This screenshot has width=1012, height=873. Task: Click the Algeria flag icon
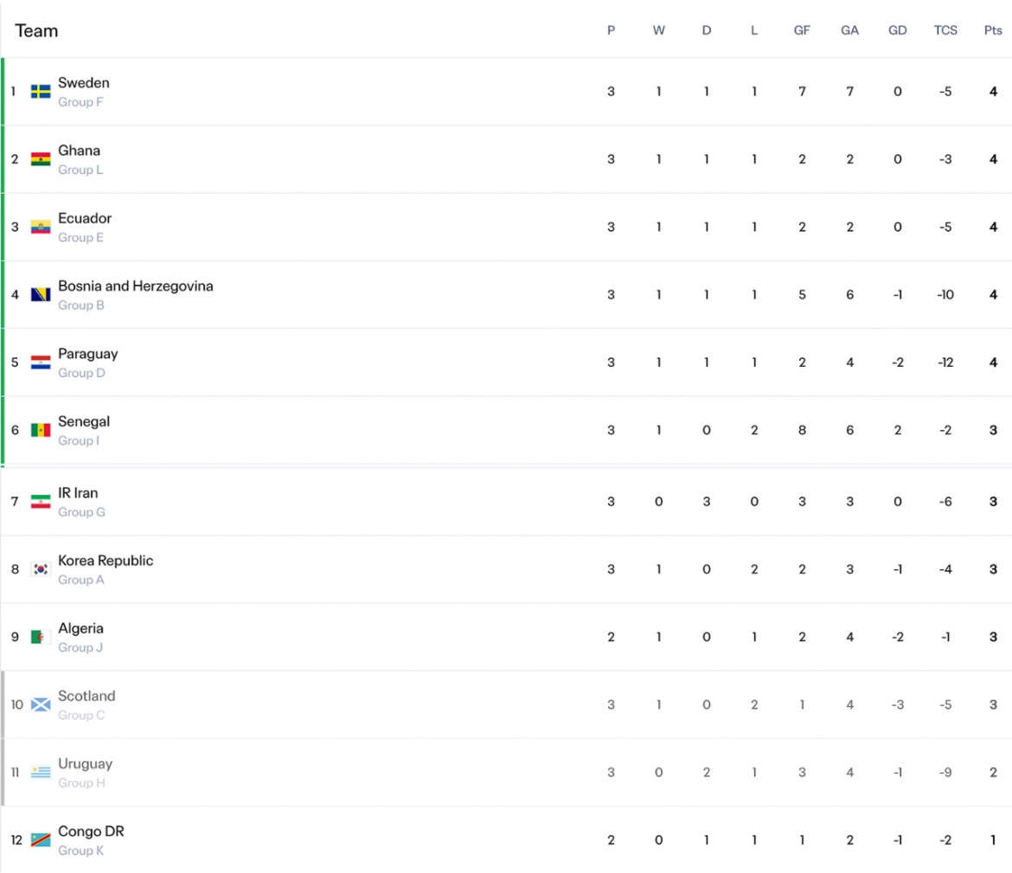pyautogui.click(x=41, y=638)
